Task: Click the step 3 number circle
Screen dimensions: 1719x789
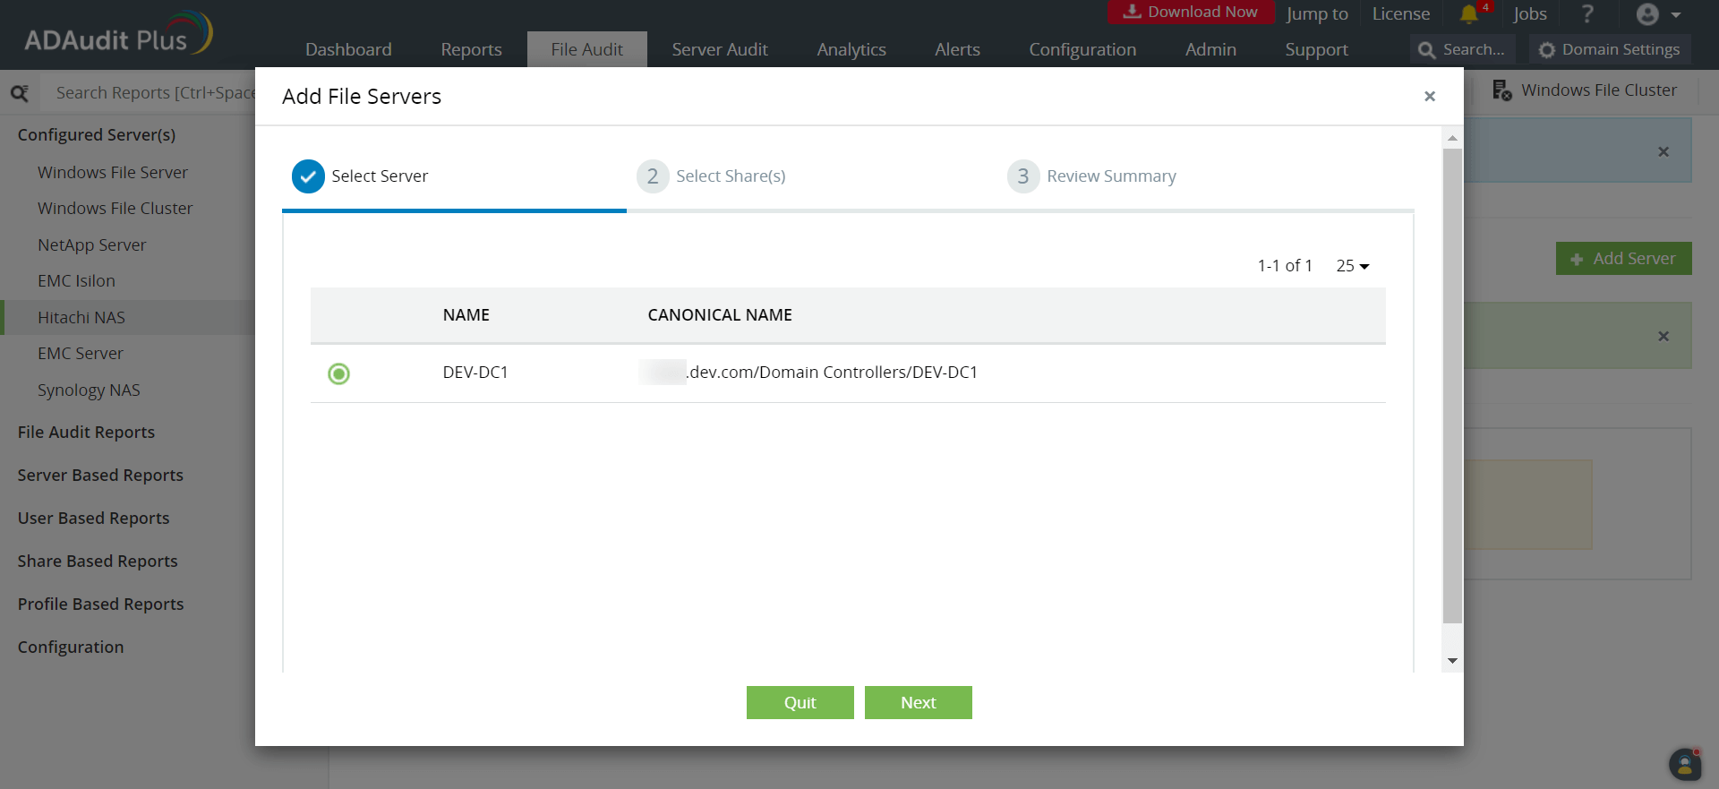Action: pos(1023,176)
